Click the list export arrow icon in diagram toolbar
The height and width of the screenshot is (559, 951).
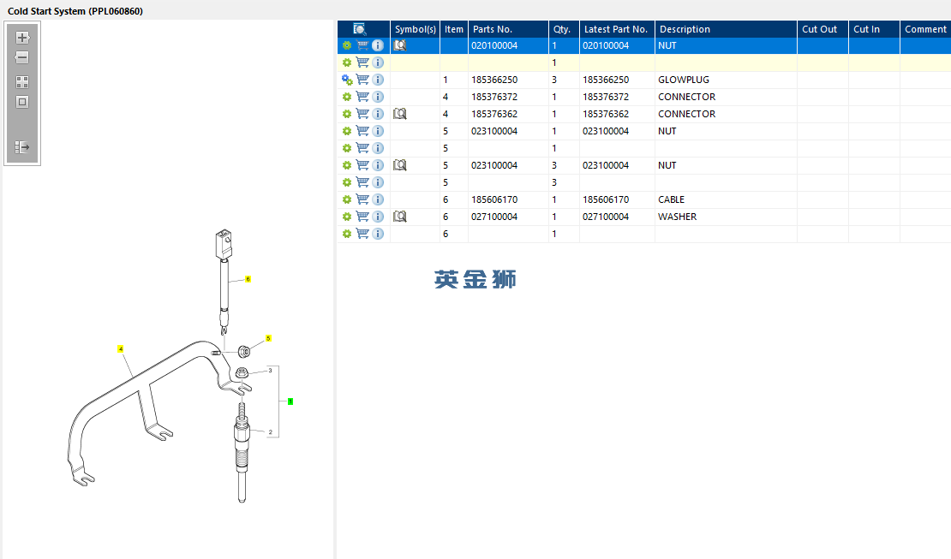pyautogui.click(x=22, y=146)
